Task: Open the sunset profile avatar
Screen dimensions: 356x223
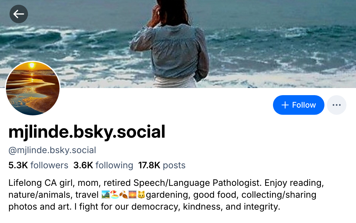Action: point(33,88)
